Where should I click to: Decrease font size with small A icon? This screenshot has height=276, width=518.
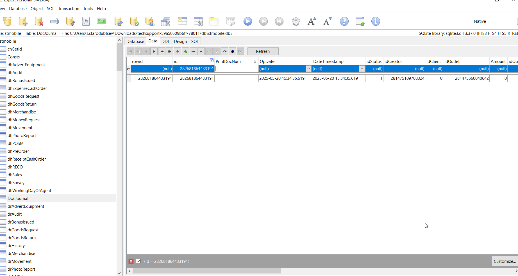[x=327, y=21]
